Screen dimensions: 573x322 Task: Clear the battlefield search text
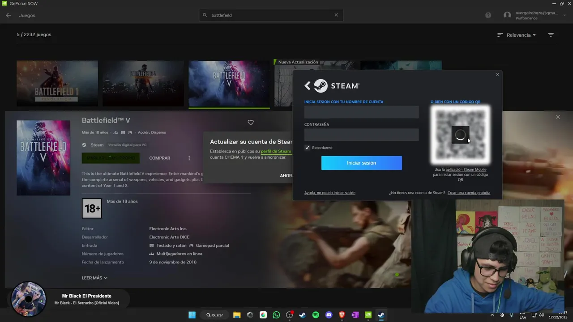(336, 15)
